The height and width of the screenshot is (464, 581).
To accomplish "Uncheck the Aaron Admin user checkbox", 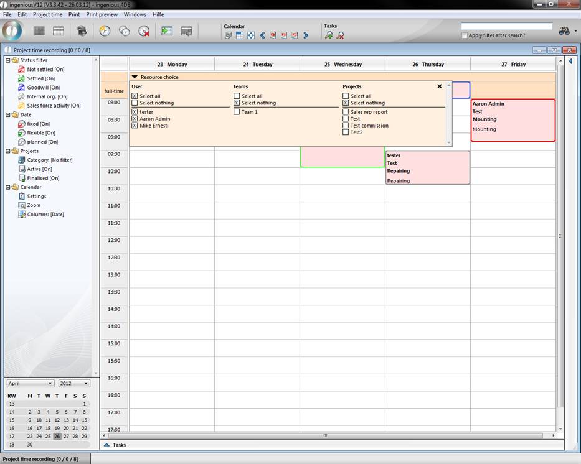I will (135, 119).
